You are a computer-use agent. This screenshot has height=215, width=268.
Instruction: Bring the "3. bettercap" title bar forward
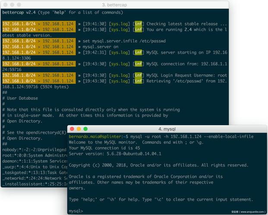pyautogui.click(x=117, y=4)
